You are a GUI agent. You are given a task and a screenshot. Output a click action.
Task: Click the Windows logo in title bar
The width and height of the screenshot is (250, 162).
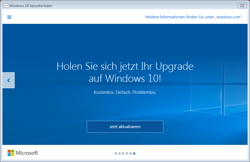6,6
